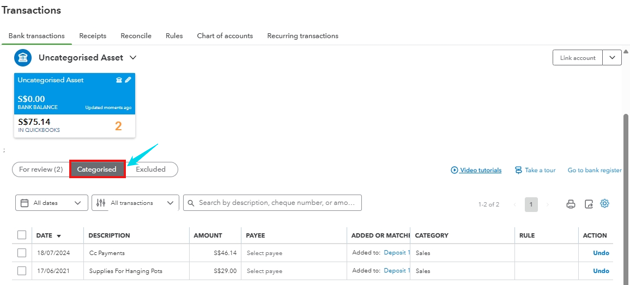
Task: Select the For review (2) tab
Action: tap(41, 169)
